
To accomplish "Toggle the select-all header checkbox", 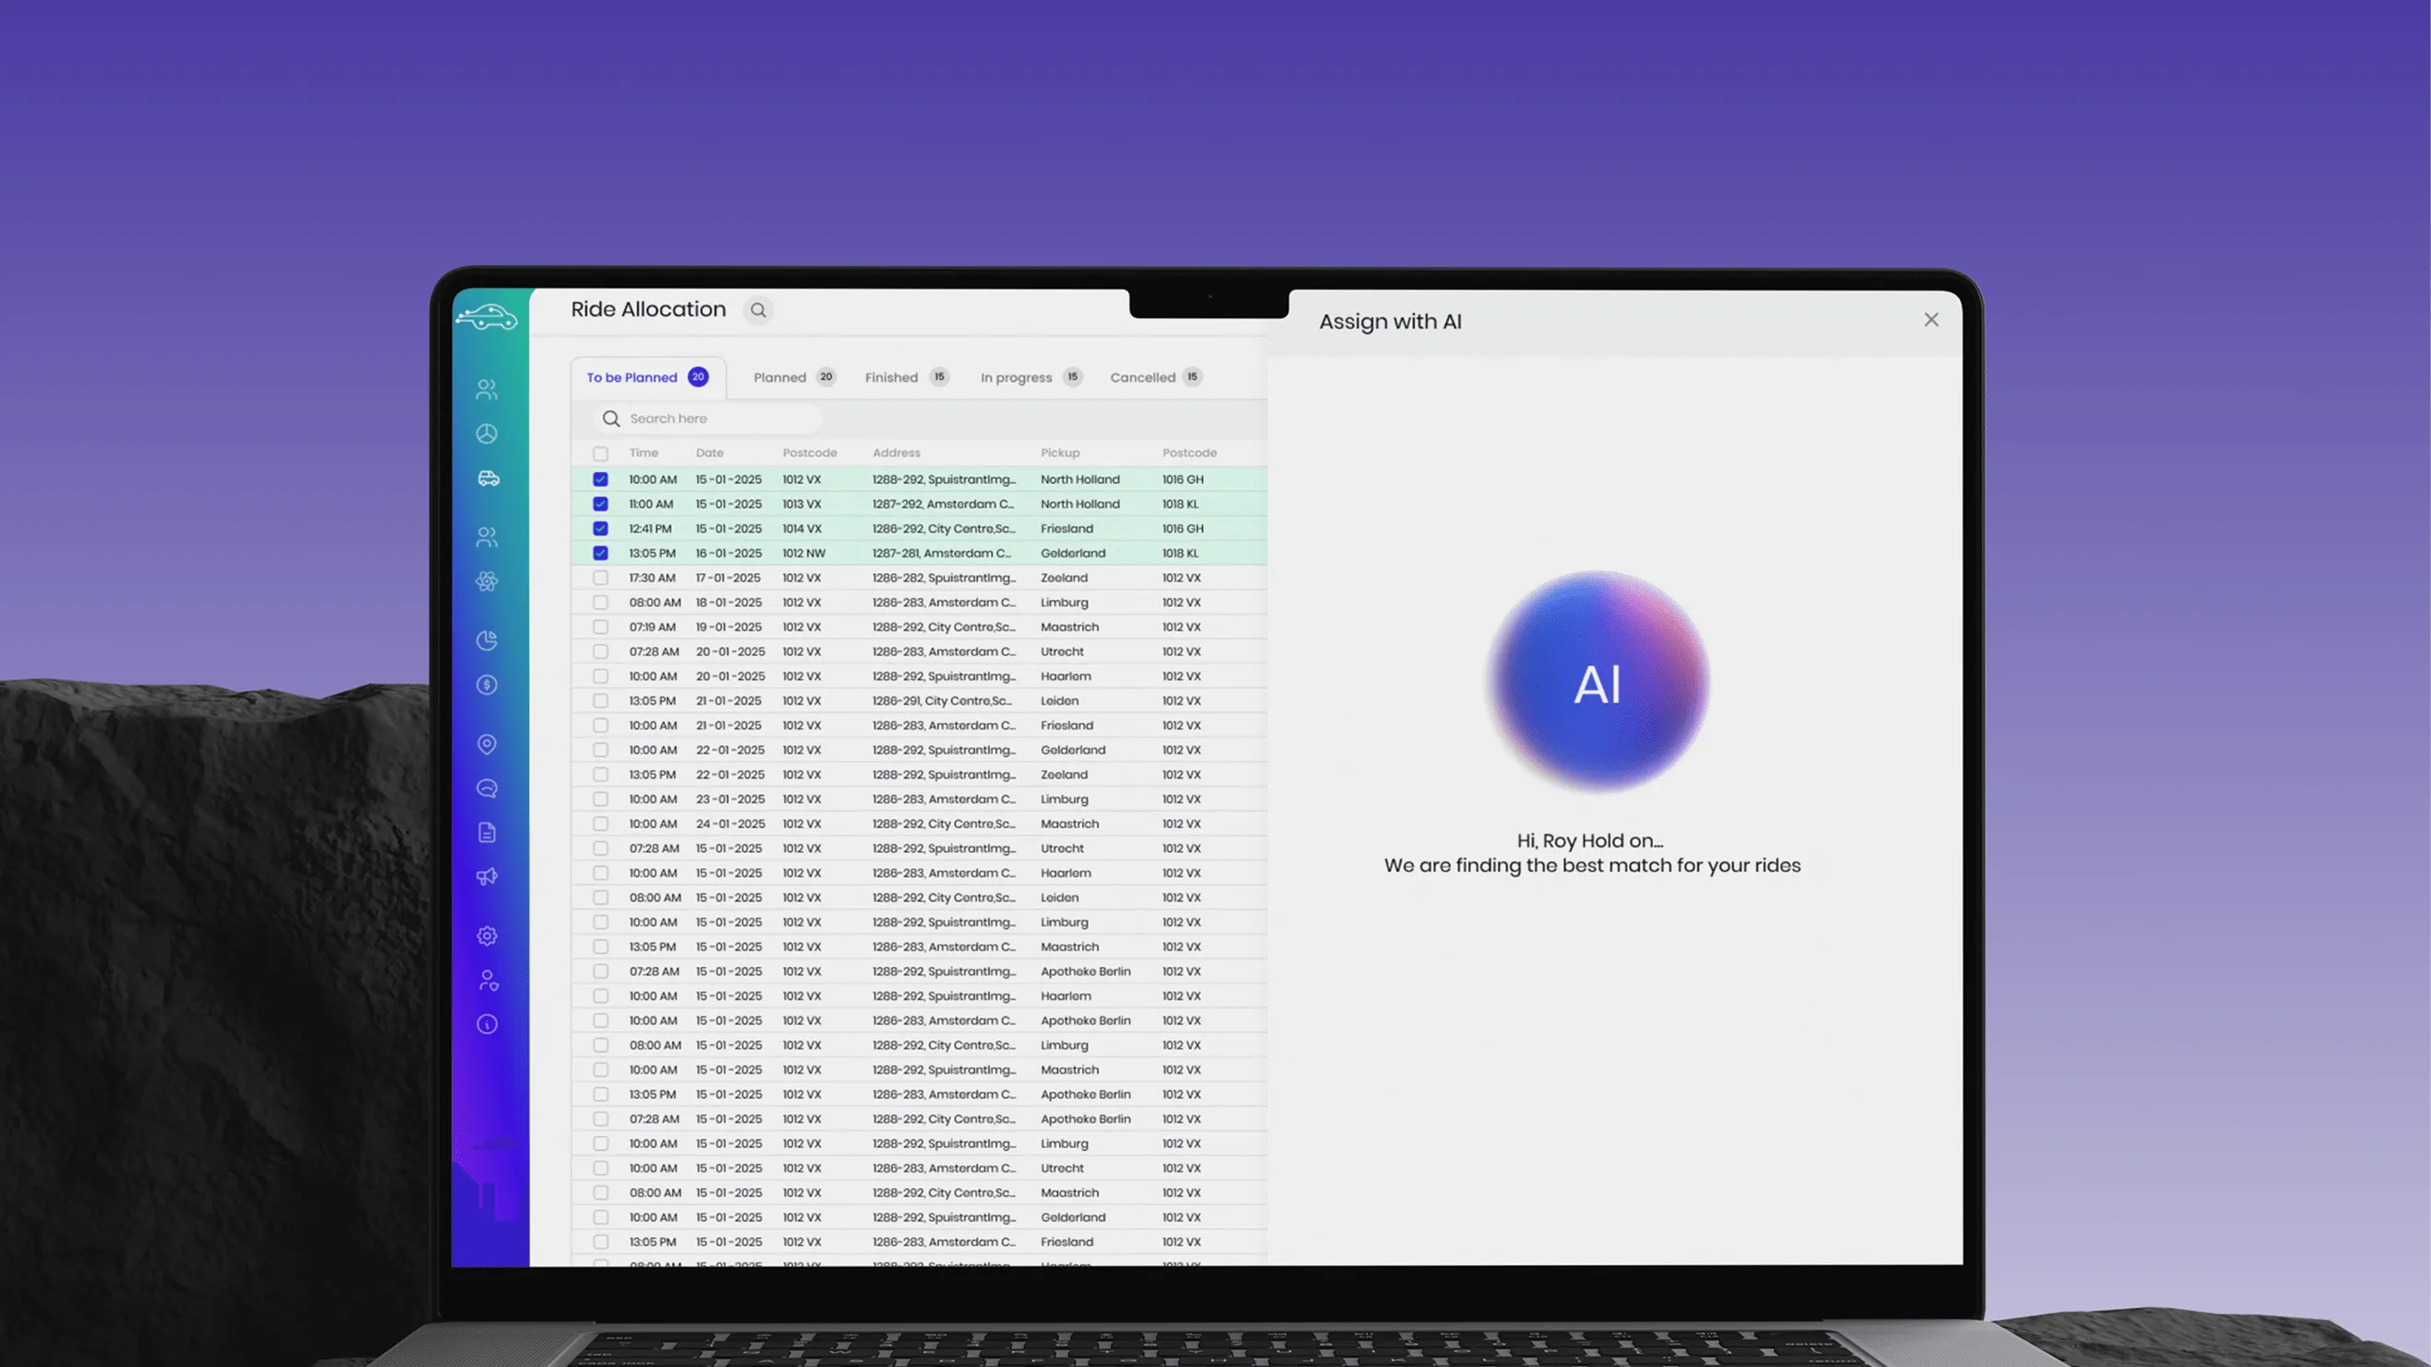I will tap(600, 454).
